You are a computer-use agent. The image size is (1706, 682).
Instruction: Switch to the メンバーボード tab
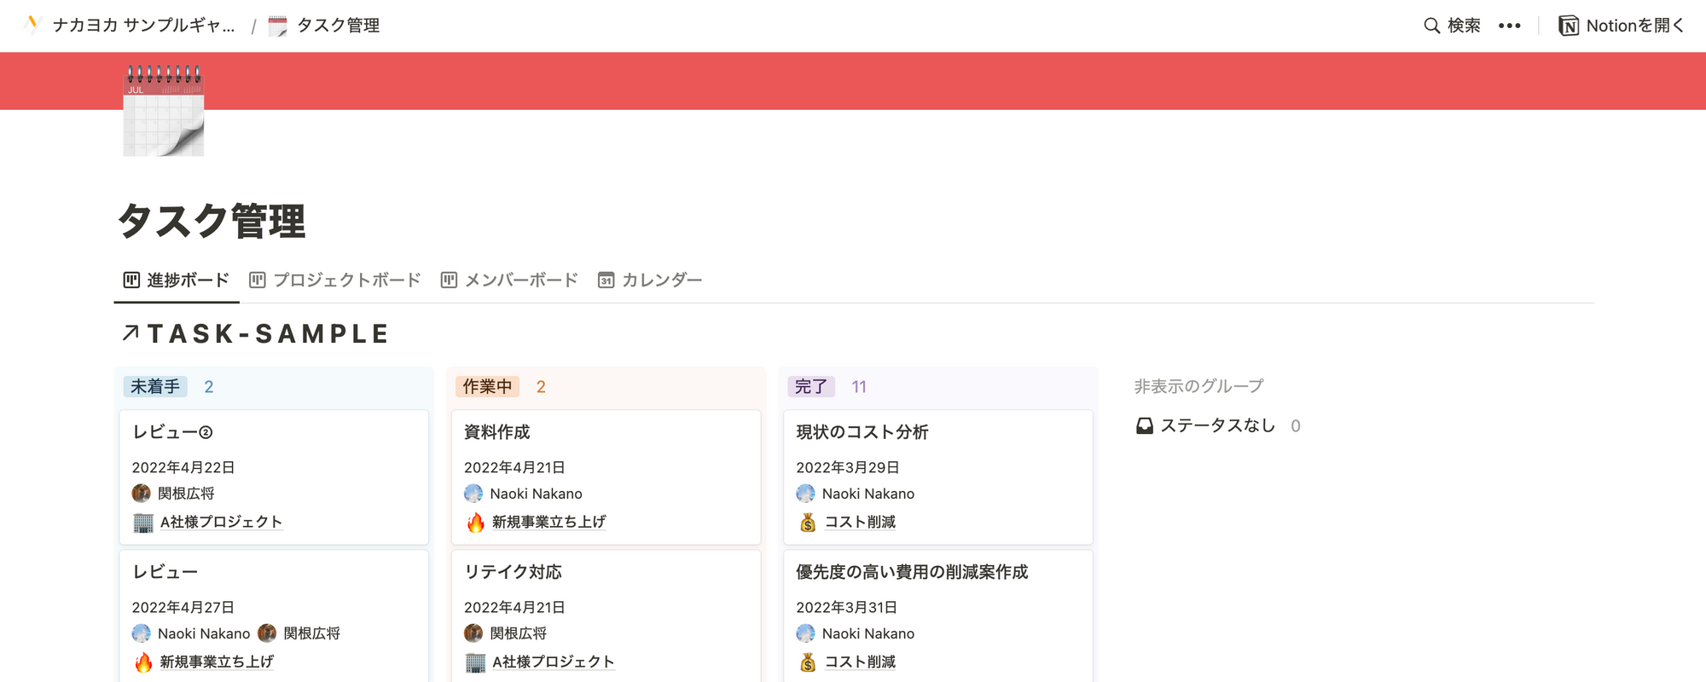[x=509, y=280]
